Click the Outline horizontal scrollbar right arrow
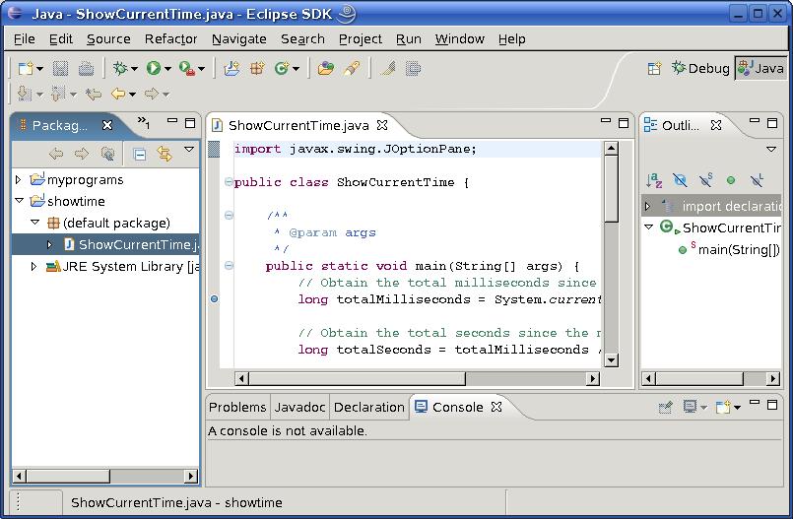The height and width of the screenshot is (519, 793). 772,378
